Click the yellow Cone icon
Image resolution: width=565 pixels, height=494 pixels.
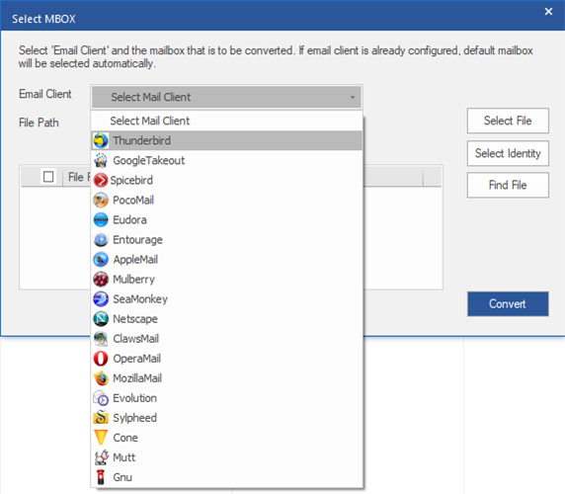101,438
